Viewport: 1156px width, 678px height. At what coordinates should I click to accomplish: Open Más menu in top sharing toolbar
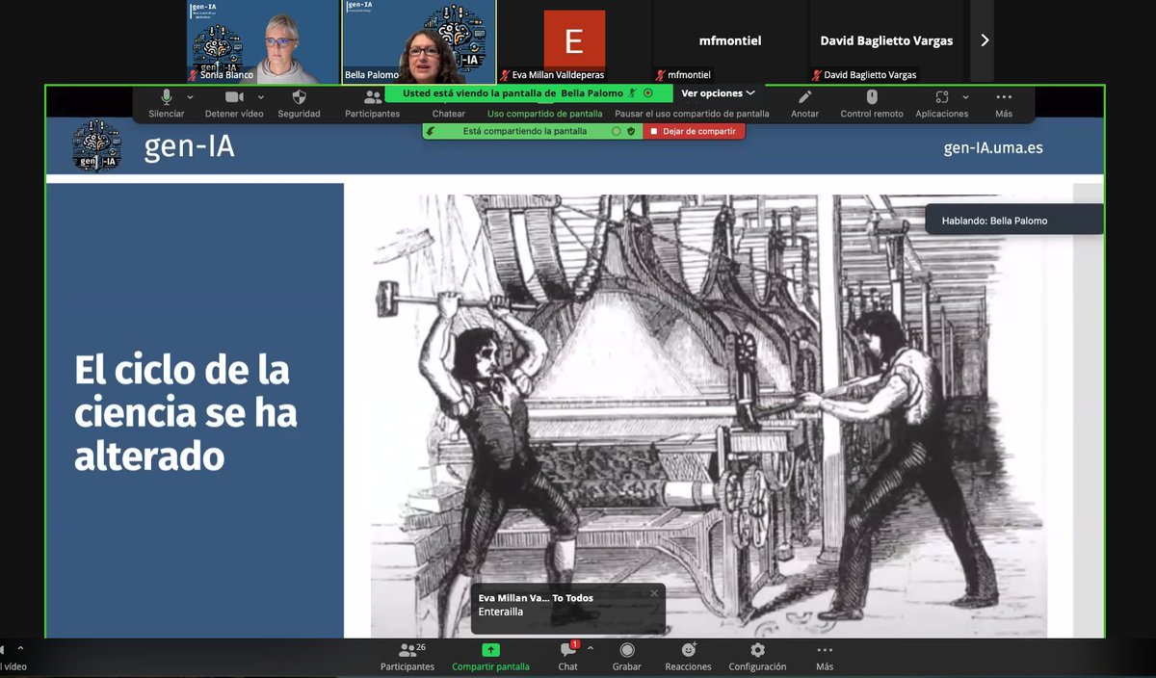[x=1004, y=103]
